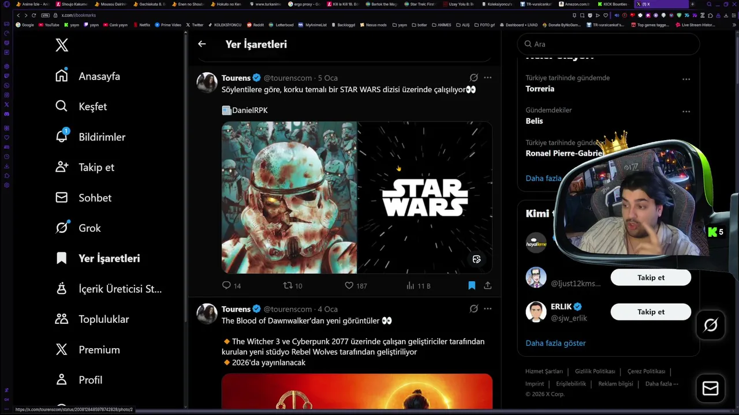Open Grok icon on Dawnwalker tweet

coord(473,308)
